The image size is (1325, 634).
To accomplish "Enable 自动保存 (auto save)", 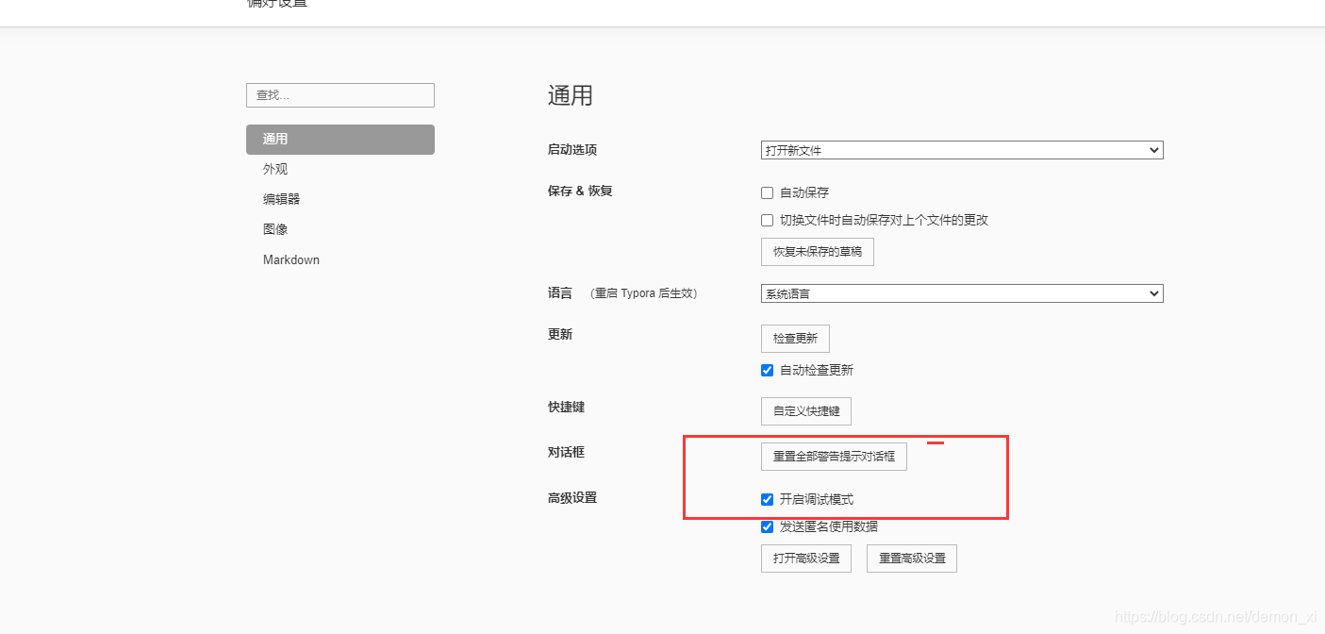I will [x=767, y=192].
